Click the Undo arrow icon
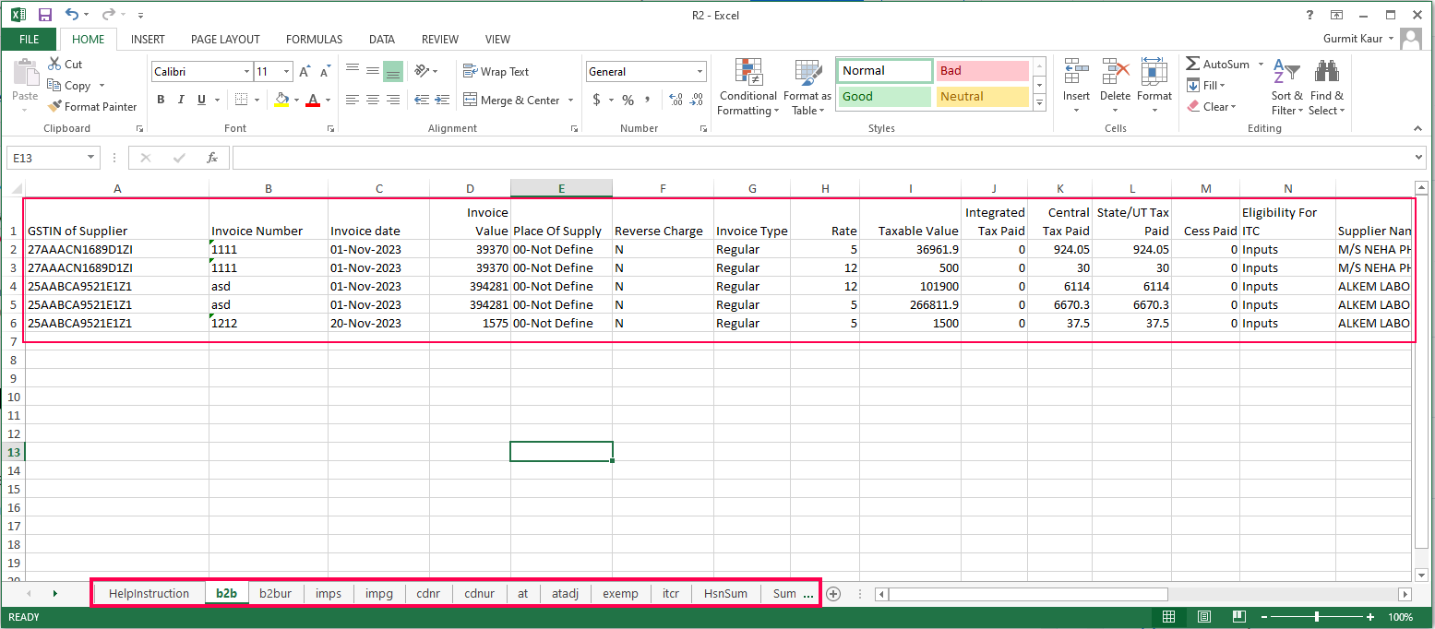Image resolution: width=1435 pixels, height=629 pixels. point(72,15)
